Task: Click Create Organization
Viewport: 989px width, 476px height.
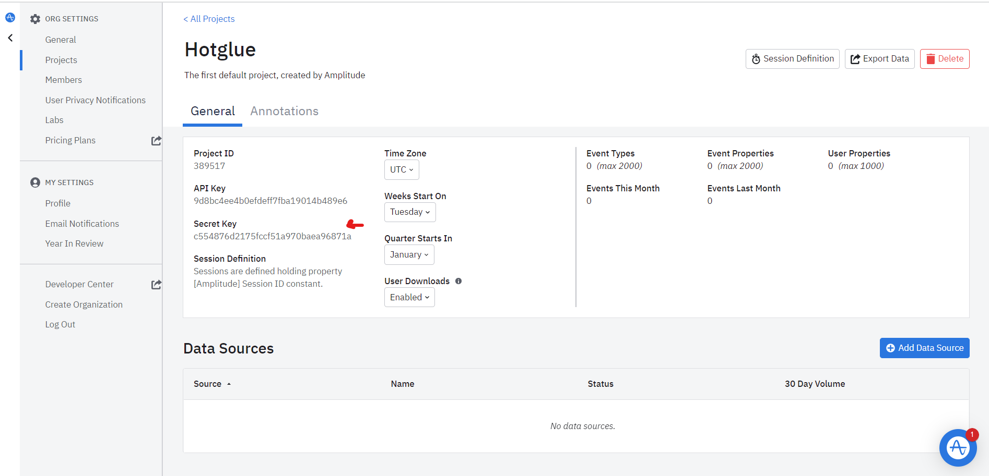Action: [84, 304]
